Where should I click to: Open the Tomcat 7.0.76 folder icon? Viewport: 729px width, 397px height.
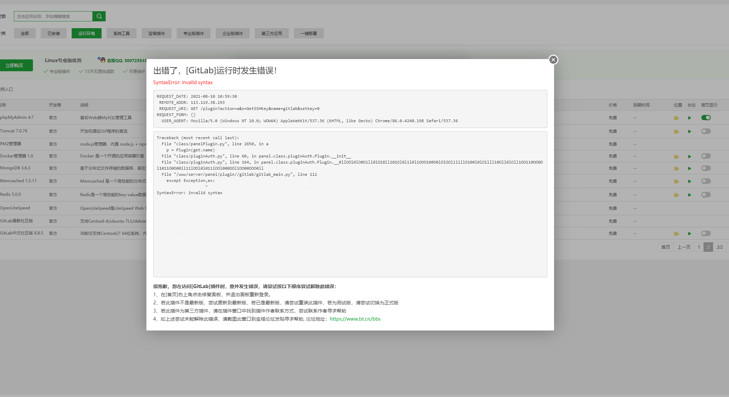coord(676,131)
